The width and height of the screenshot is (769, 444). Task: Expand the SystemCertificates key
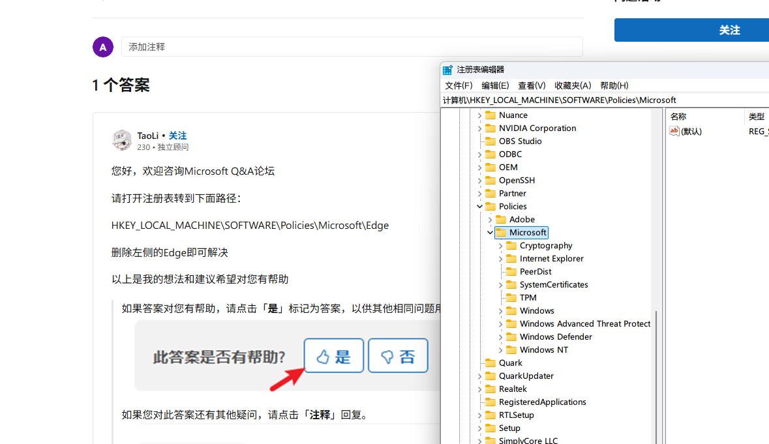pos(500,285)
